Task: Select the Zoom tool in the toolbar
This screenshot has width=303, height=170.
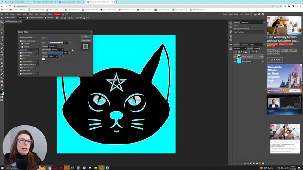Action: pos(2,89)
